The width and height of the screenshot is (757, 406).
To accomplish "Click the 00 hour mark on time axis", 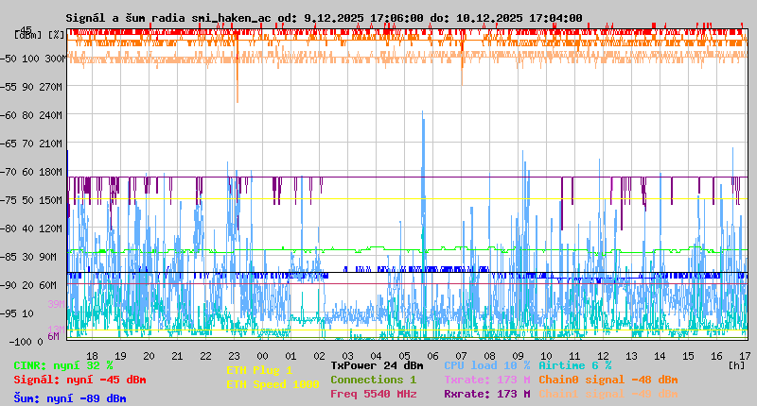I will pos(262,355).
